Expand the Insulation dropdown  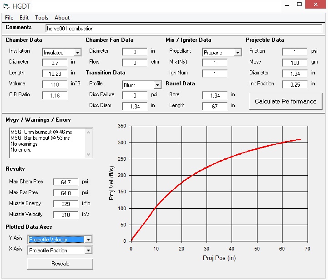(77, 53)
